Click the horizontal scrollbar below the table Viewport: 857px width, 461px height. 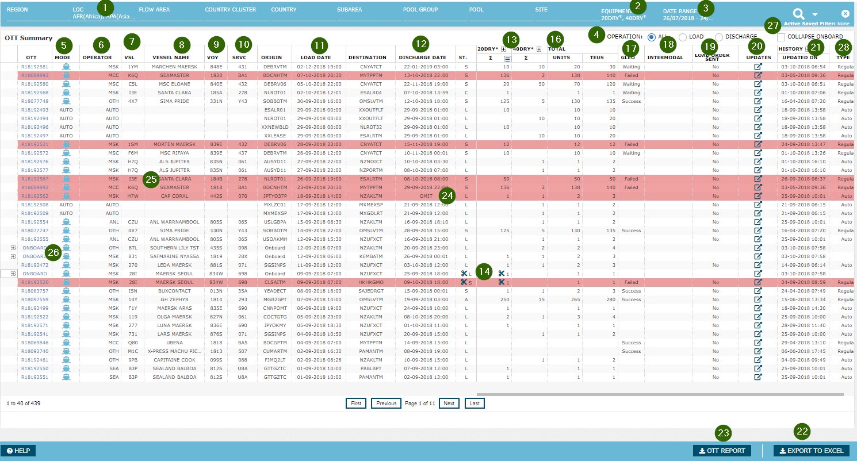click(x=660, y=395)
